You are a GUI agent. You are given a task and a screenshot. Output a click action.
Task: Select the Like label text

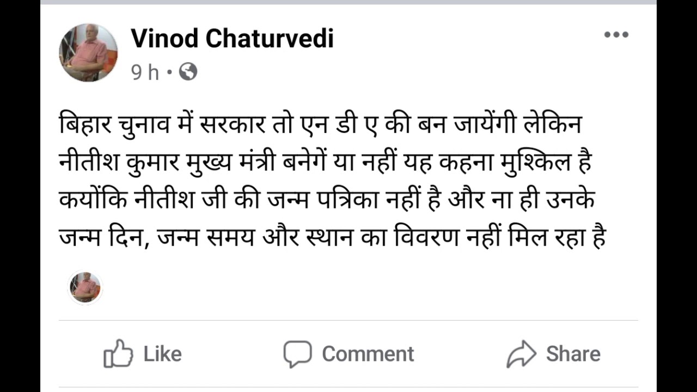(x=162, y=354)
